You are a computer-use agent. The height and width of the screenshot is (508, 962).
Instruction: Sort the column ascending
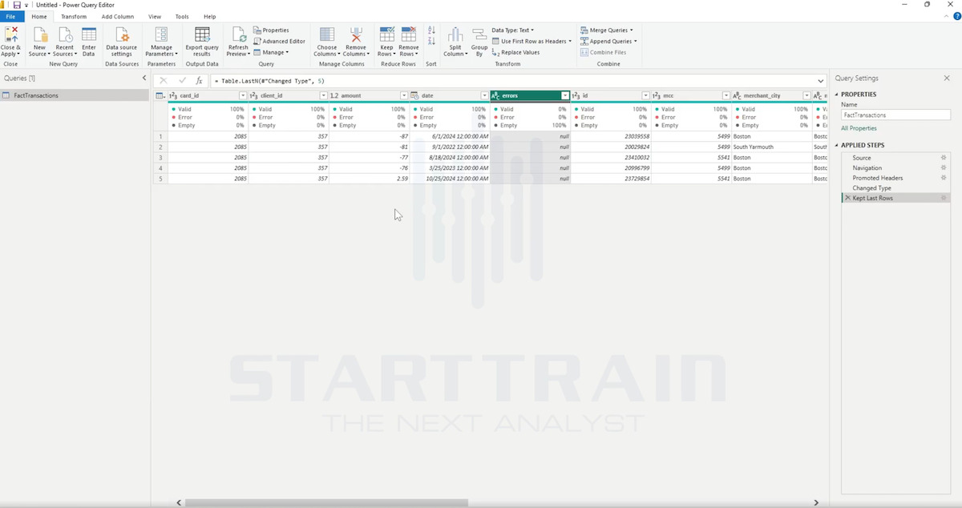click(x=431, y=30)
